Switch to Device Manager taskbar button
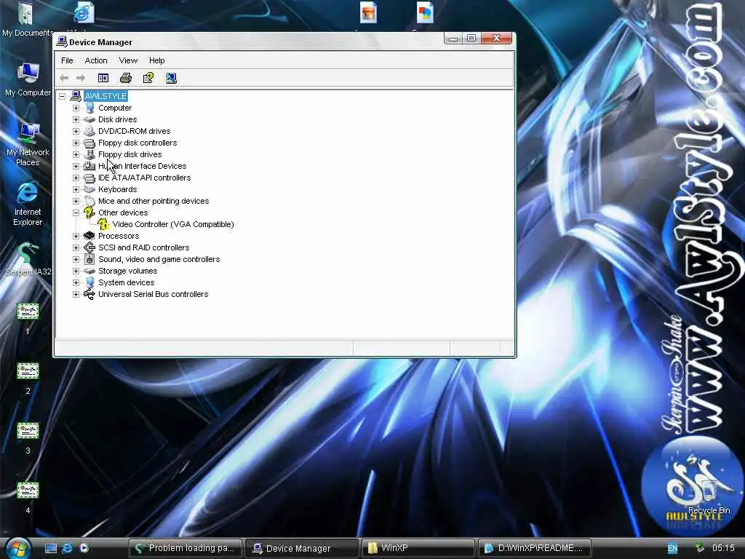The image size is (745, 559). pyautogui.click(x=302, y=548)
